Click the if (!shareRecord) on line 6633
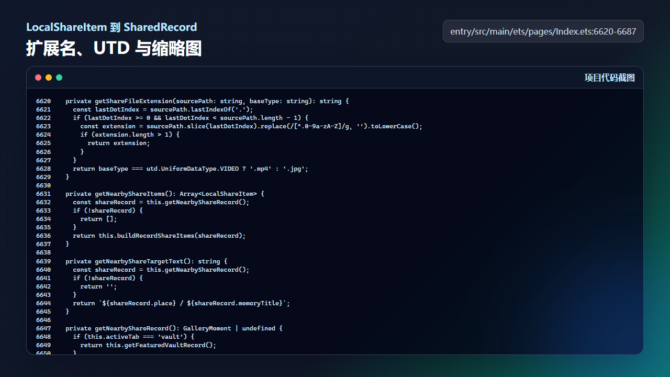The image size is (670, 377). [108, 210]
